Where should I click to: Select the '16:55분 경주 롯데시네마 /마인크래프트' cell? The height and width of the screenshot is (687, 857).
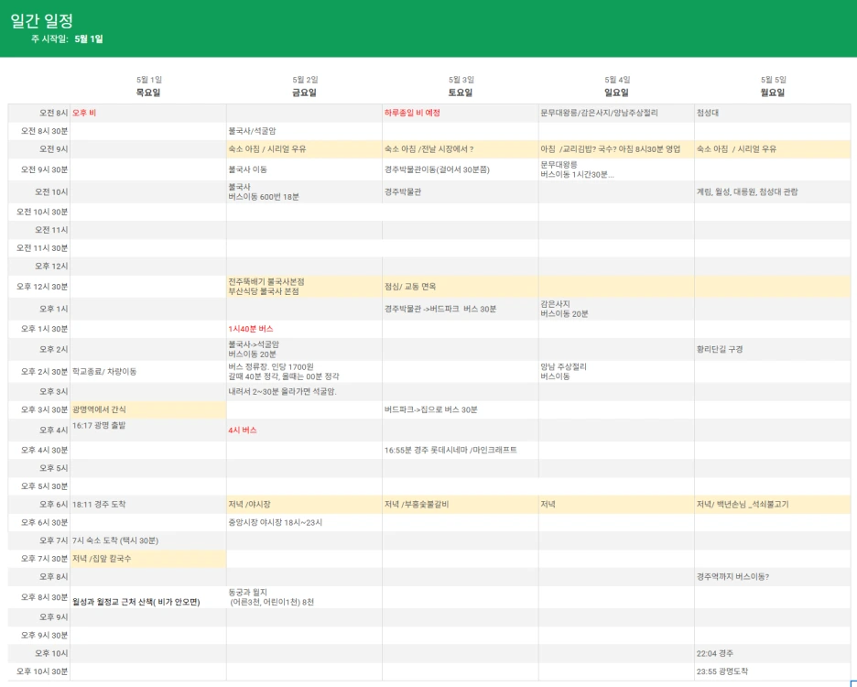click(x=461, y=450)
